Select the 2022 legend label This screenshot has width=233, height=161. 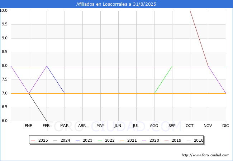click(110, 140)
